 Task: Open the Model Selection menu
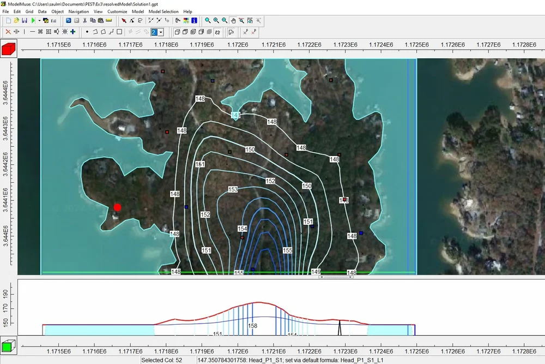[163, 11]
